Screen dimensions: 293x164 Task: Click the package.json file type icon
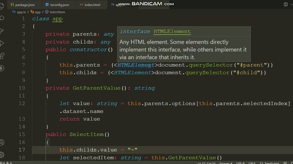(12, 5)
